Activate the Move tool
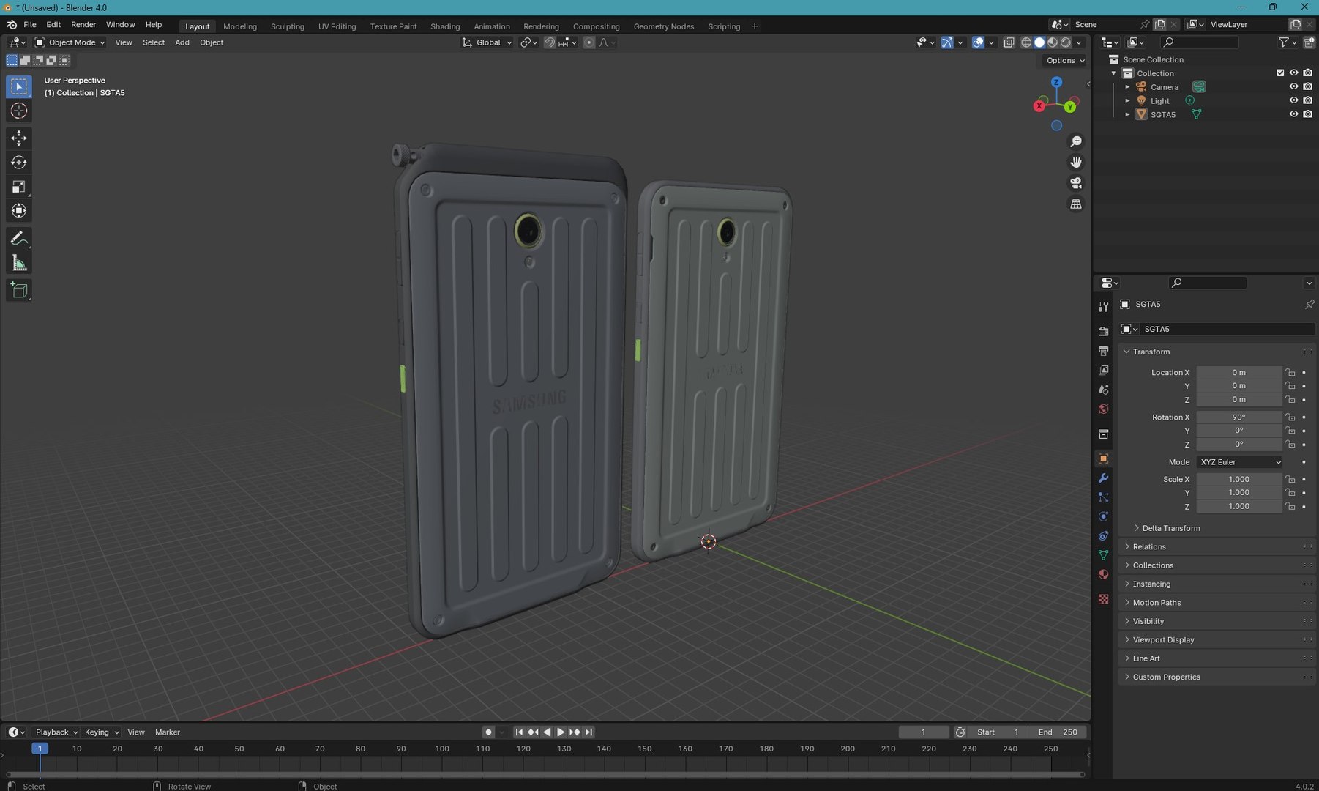This screenshot has width=1319, height=791. pyautogui.click(x=19, y=138)
